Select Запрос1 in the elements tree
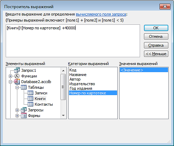This screenshot has width=174, height=146. pos(29,70)
